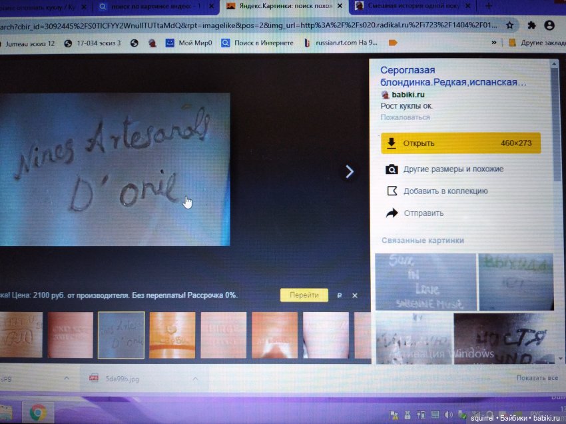Open the Chrome profile avatar icon
566x424 pixels.
(x=549, y=25)
